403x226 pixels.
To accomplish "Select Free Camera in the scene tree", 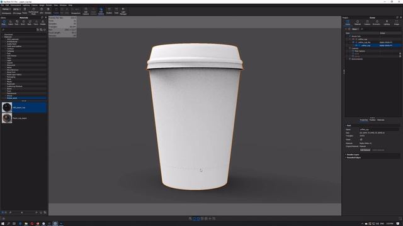I will point(360,51).
